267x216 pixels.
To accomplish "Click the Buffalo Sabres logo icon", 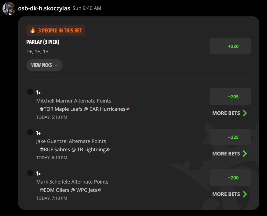I will (x=41, y=149).
